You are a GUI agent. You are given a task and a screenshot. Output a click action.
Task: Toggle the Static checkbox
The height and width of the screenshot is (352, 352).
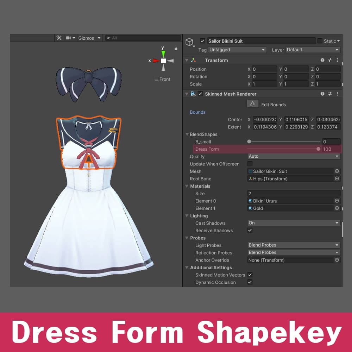pos(320,41)
